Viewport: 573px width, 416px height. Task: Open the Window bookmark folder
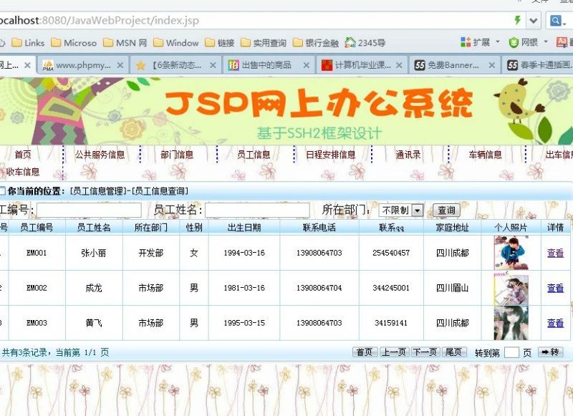175,43
